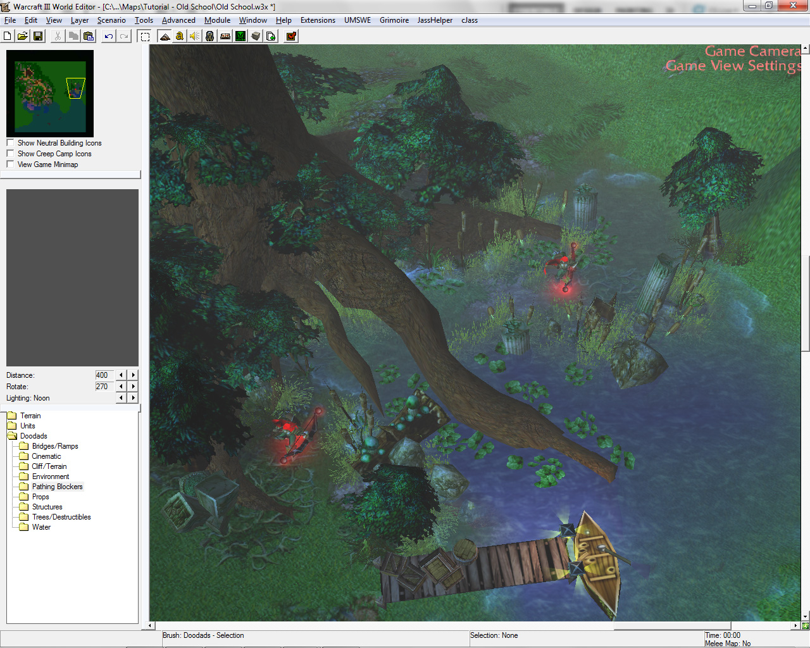The height and width of the screenshot is (648, 810).
Task: Test the map with the checkmark icon
Action: pyautogui.click(x=291, y=36)
